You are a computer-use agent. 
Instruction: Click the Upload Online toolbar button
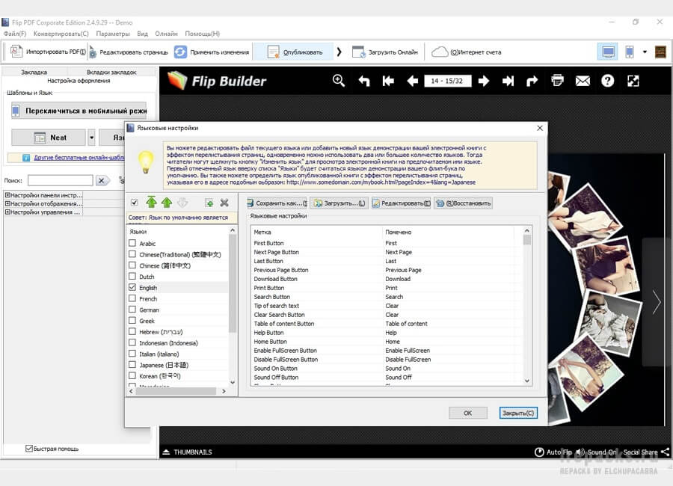pyautogui.click(x=384, y=52)
